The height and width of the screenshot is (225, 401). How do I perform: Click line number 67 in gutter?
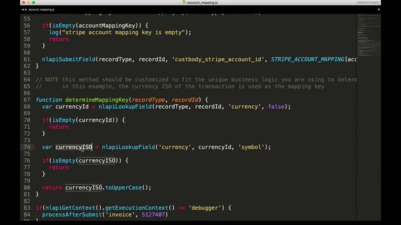pos(27,100)
